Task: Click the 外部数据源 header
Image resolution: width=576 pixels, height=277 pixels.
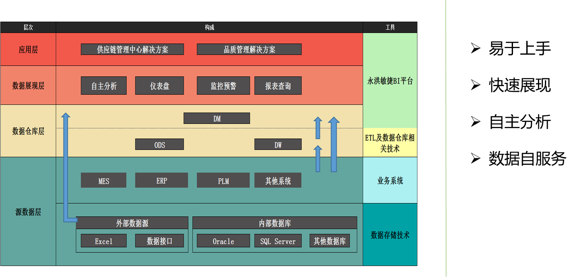Action: click(x=132, y=223)
